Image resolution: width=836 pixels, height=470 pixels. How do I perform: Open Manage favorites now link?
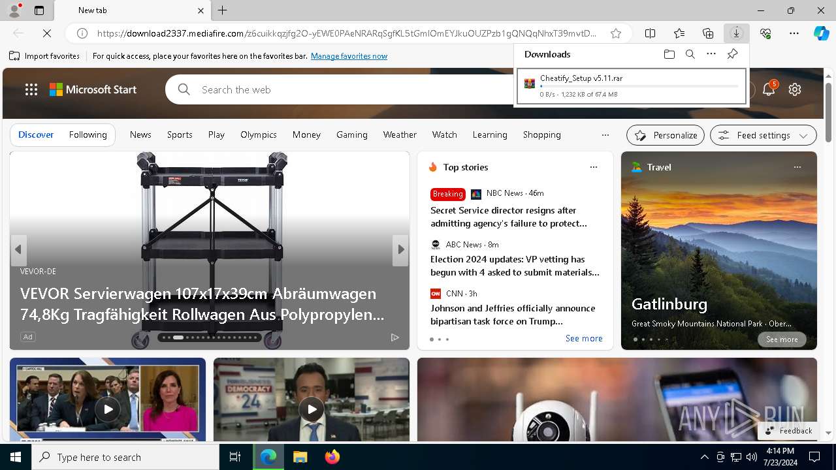(x=349, y=56)
